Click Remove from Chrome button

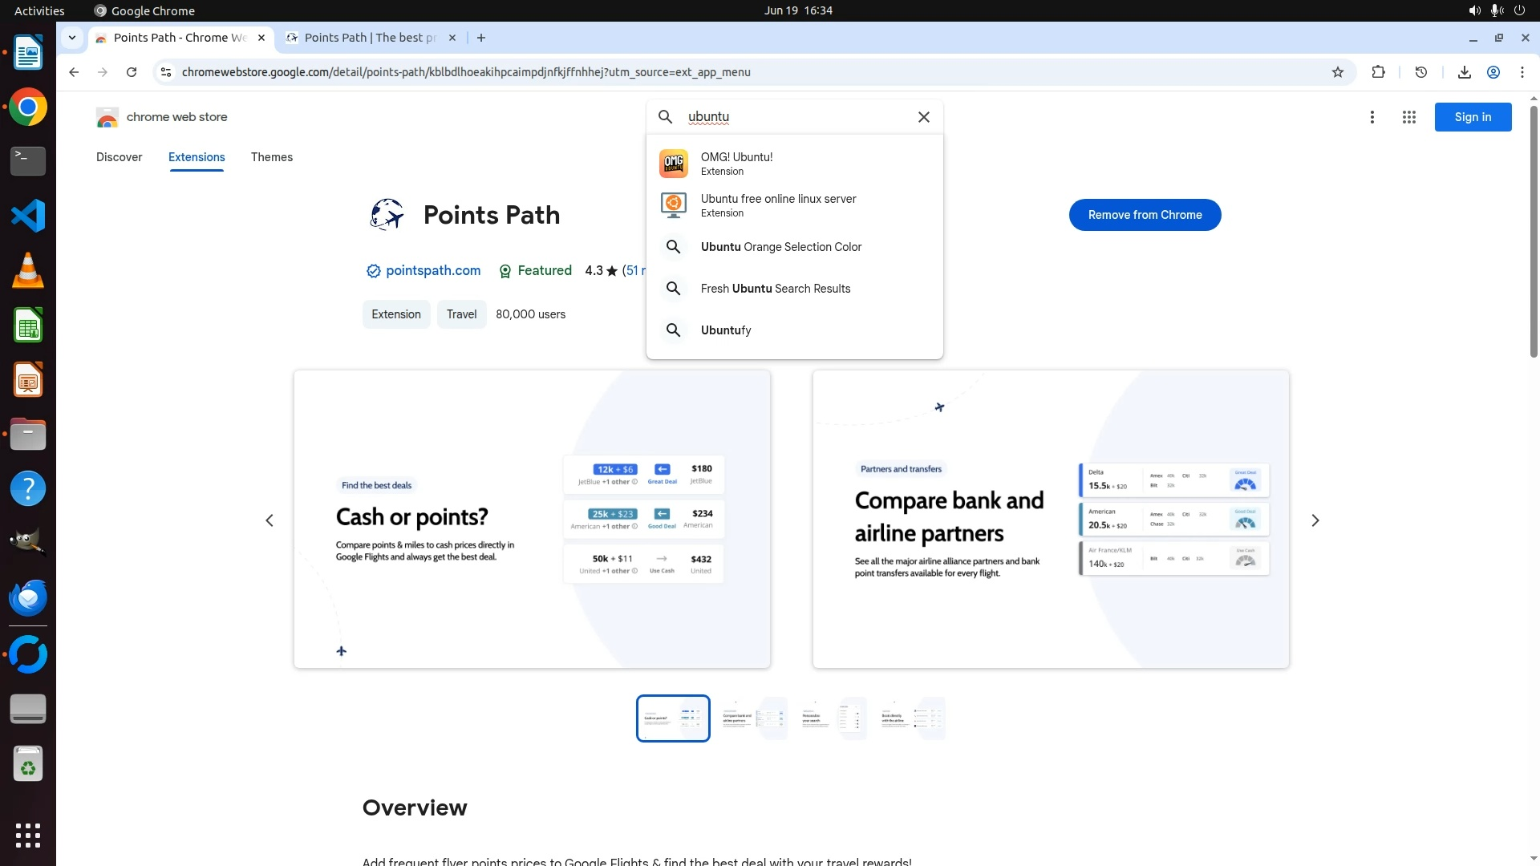1145,215
